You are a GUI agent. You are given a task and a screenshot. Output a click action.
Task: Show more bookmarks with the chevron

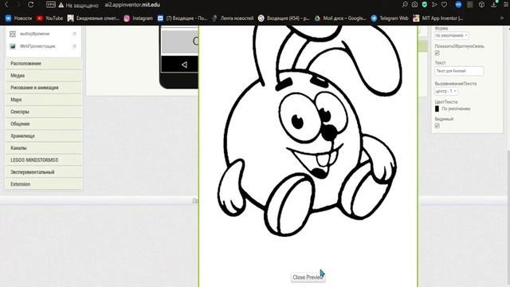(x=502, y=18)
